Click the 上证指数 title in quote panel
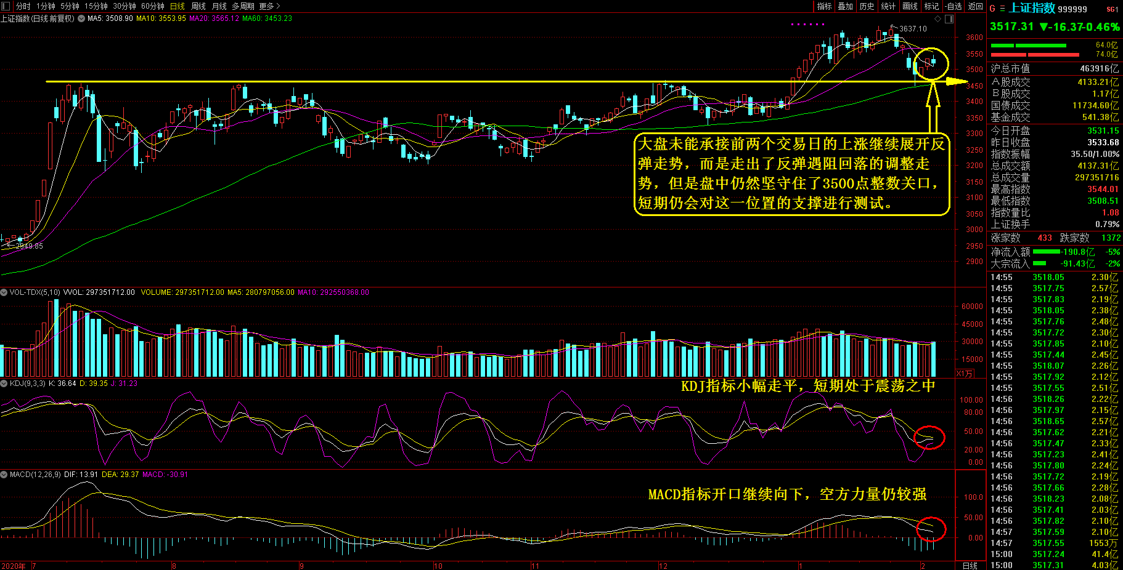 (x=1032, y=8)
